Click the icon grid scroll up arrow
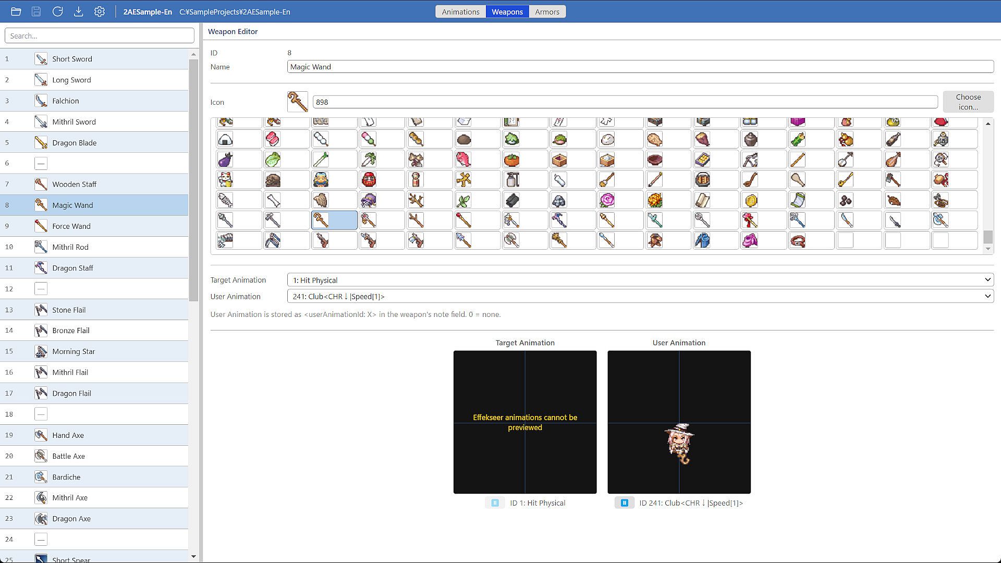This screenshot has height=563, width=1001. point(988,124)
